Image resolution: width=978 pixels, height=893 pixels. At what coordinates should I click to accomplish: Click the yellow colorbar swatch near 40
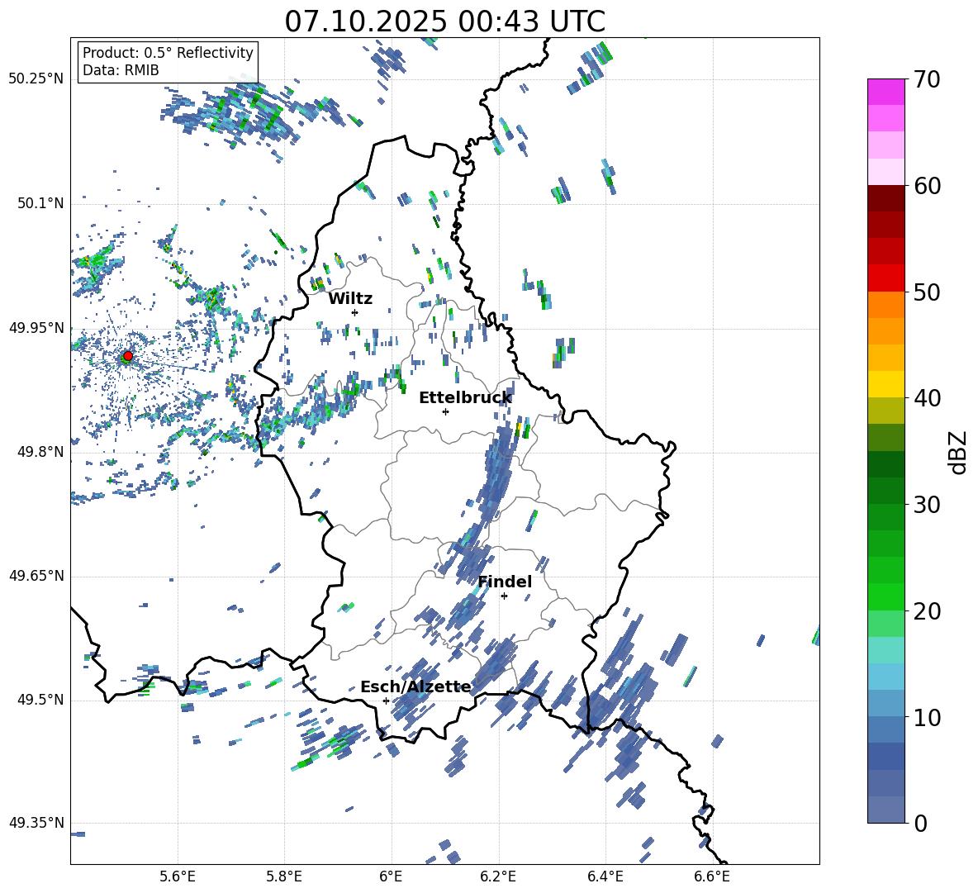click(x=885, y=384)
